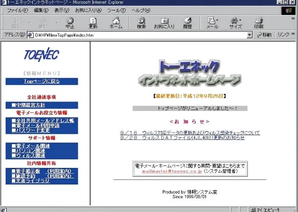This screenshot has width=298, height=212.
Task: Click 'Since 1999/08/01' footer text
Action: point(189,197)
